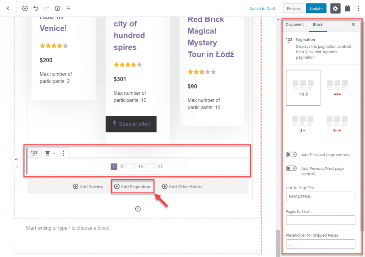This screenshot has height=257, width=365.
Task: Click the Update button
Action: coord(316,9)
